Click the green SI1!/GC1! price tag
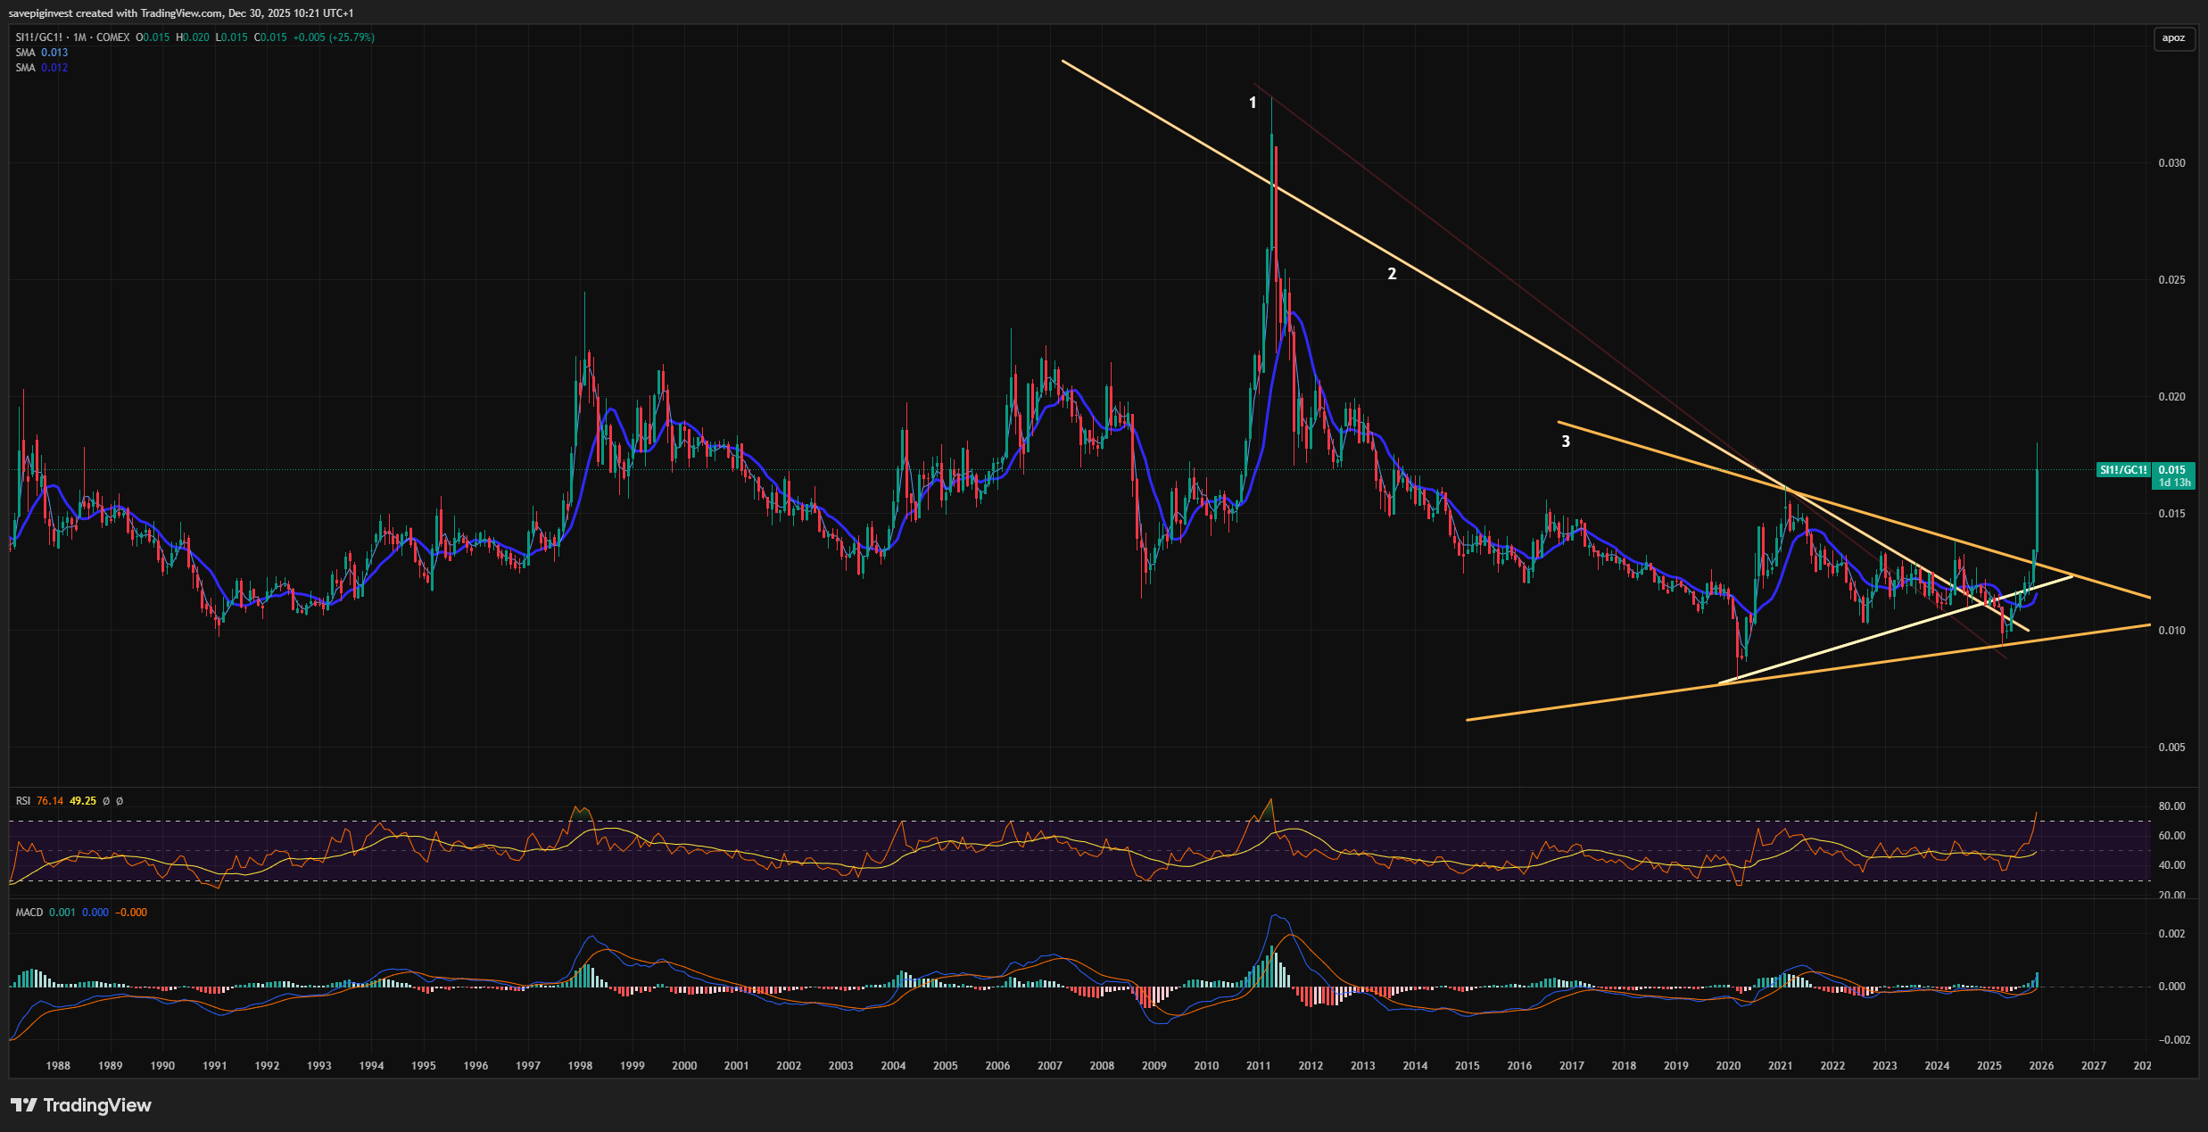Image resolution: width=2208 pixels, height=1132 pixels. pyautogui.click(x=2122, y=470)
